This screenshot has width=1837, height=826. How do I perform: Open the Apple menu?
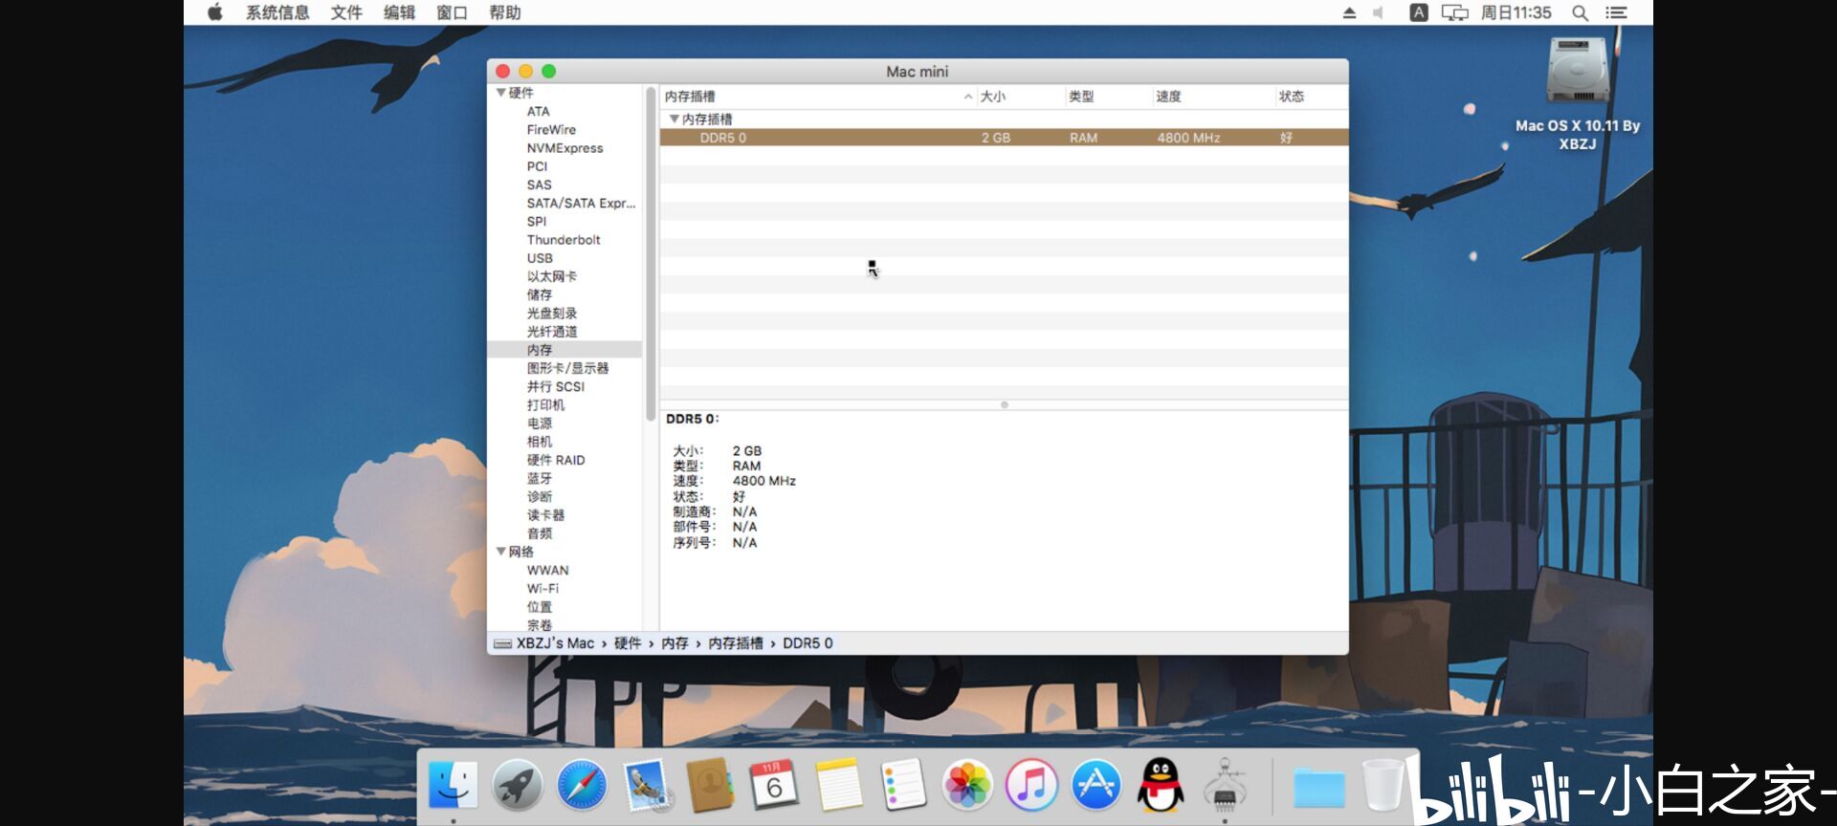click(215, 12)
